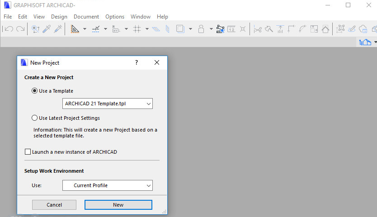377x217 pixels.
Task: Click the Adjust elements upward arrow icon
Action: point(280,29)
